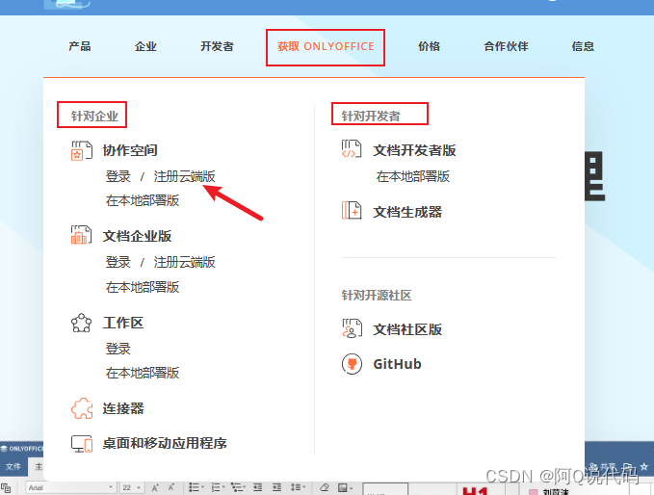Open the 连接器 link

click(123, 408)
